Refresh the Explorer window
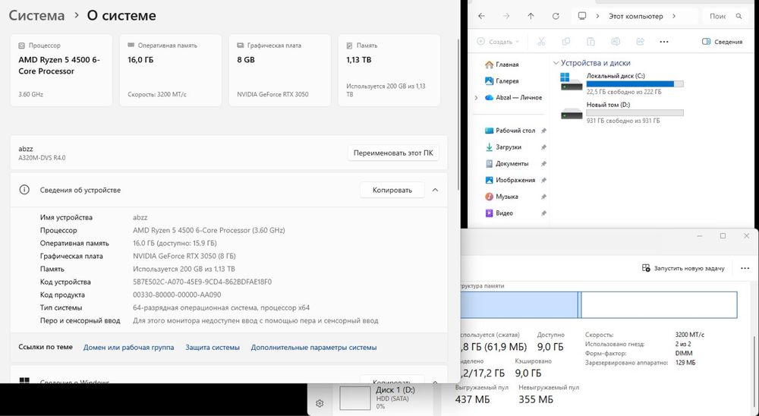Screen dimensions: 759x416 [556, 16]
